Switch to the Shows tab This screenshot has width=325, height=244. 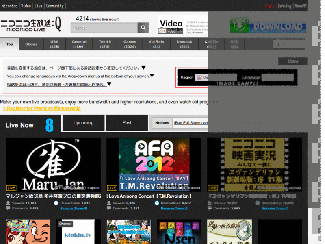(31, 44)
